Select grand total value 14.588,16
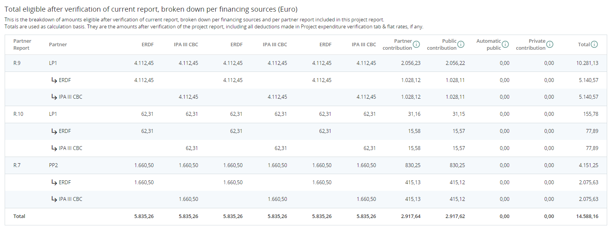Screen dimensions: 613x232 (x=587, y=216)
